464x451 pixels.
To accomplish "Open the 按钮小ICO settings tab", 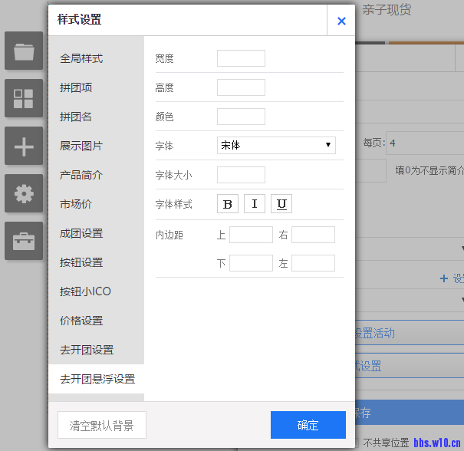I will tap(85, 291).
